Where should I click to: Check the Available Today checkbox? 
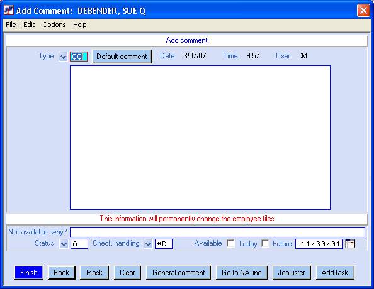coord(230,243)
